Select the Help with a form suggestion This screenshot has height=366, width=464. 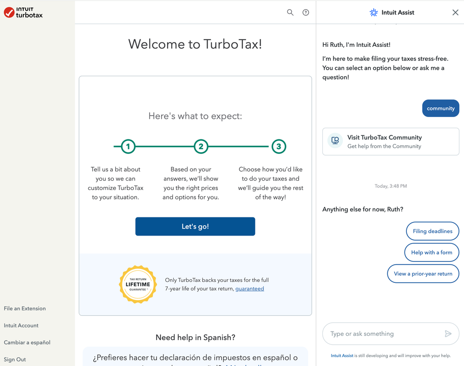431,252
